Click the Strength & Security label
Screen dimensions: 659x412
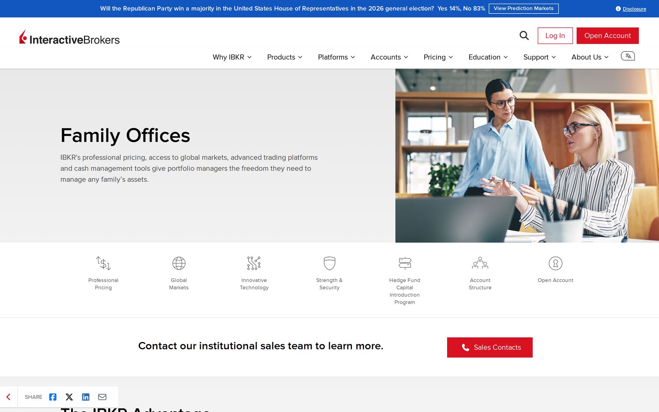pos(329,284)
